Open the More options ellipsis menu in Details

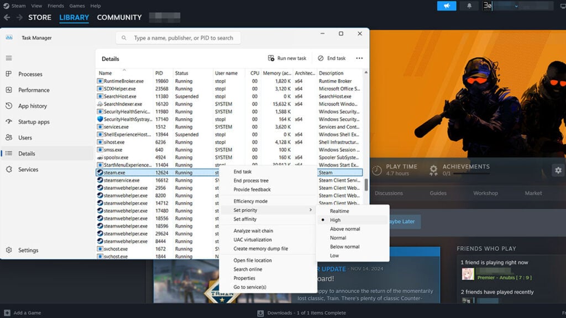click(359, 58)
